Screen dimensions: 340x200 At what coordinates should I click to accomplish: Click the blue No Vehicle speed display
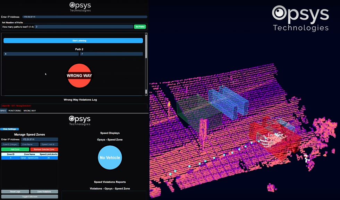click(x=110, y=157)
